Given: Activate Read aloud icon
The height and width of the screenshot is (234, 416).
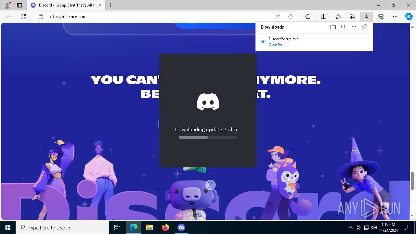Looking at the screenshot, I should click(x=278, y=17).
